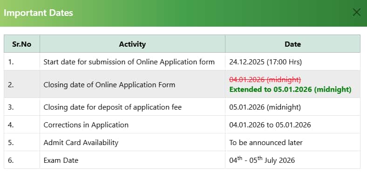The height and width of the screenshot is (181, 367).
Task: Select serial number '1.' cell
Action: coord(22,62)
